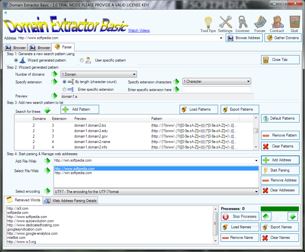Click Stop Processes button
Viewport: 305px width, 252px height.
point(240,216)
